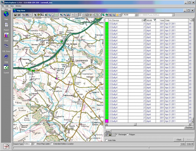Open the Search Type Address dropdown
The height and width of the screenshot is (151, 196).
pyautogui.click(x=31, y=144)
